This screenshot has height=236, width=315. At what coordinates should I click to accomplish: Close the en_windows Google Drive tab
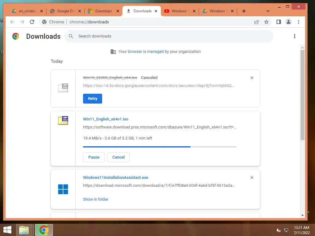tap(42, 11)
